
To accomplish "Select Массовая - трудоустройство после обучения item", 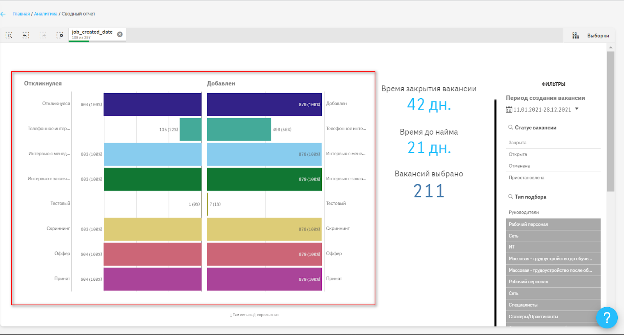I will 553,270.
